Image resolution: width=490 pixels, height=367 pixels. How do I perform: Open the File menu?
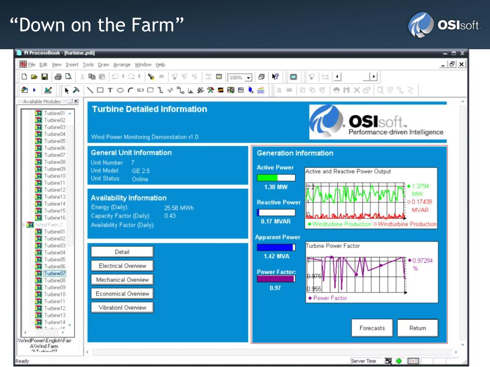pyautogui.click(x=32, y=65)
